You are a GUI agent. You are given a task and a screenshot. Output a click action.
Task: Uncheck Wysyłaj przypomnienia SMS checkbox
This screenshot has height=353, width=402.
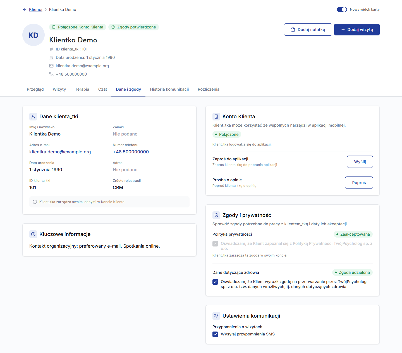pyautogui.click(x=215, y=334)
